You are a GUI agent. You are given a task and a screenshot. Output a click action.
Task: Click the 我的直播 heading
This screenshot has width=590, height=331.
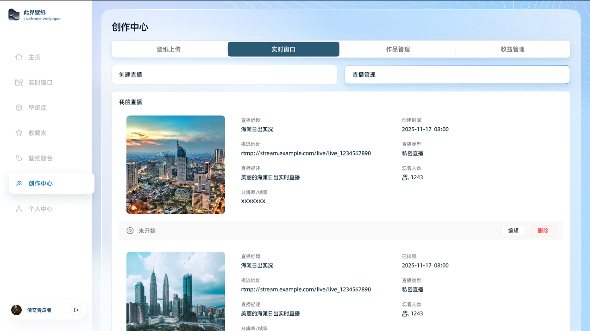pos(131,102)
